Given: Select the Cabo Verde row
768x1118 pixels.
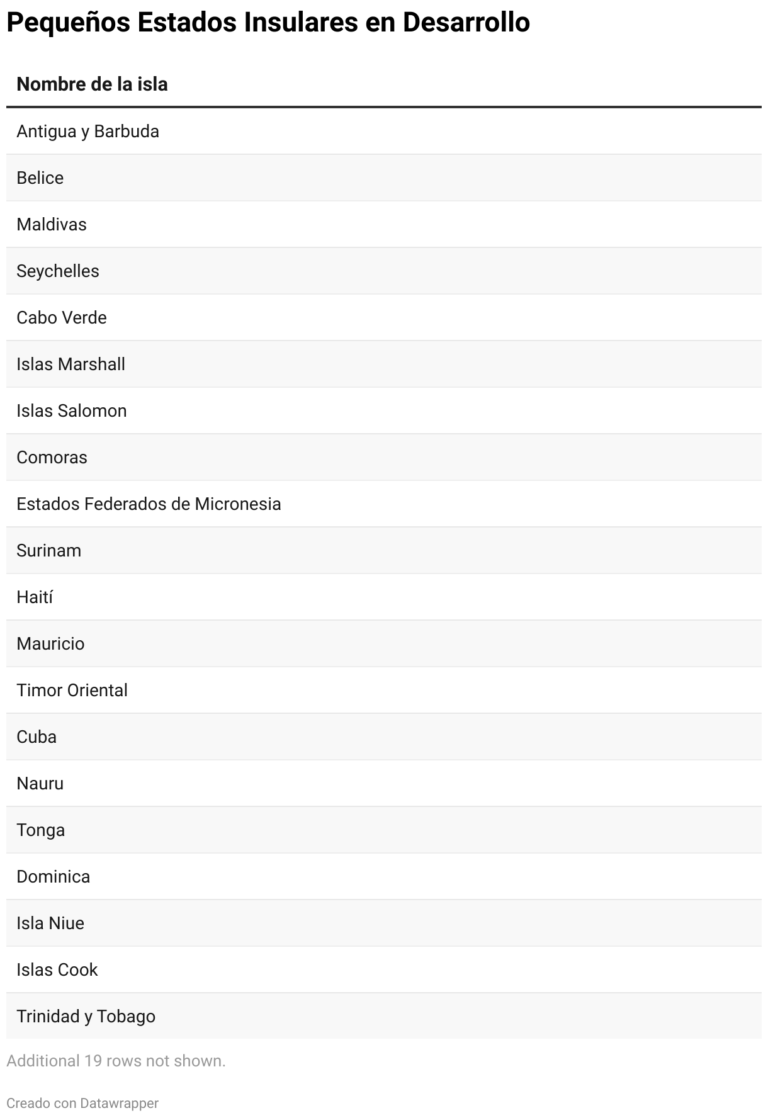Looking at the screenshot, I should (62, 318).
